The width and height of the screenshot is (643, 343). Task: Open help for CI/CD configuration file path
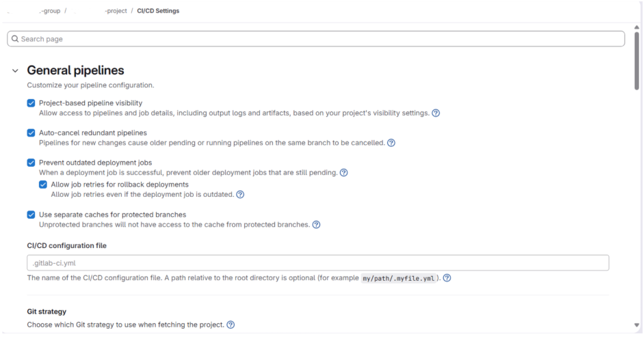point(447,278)
